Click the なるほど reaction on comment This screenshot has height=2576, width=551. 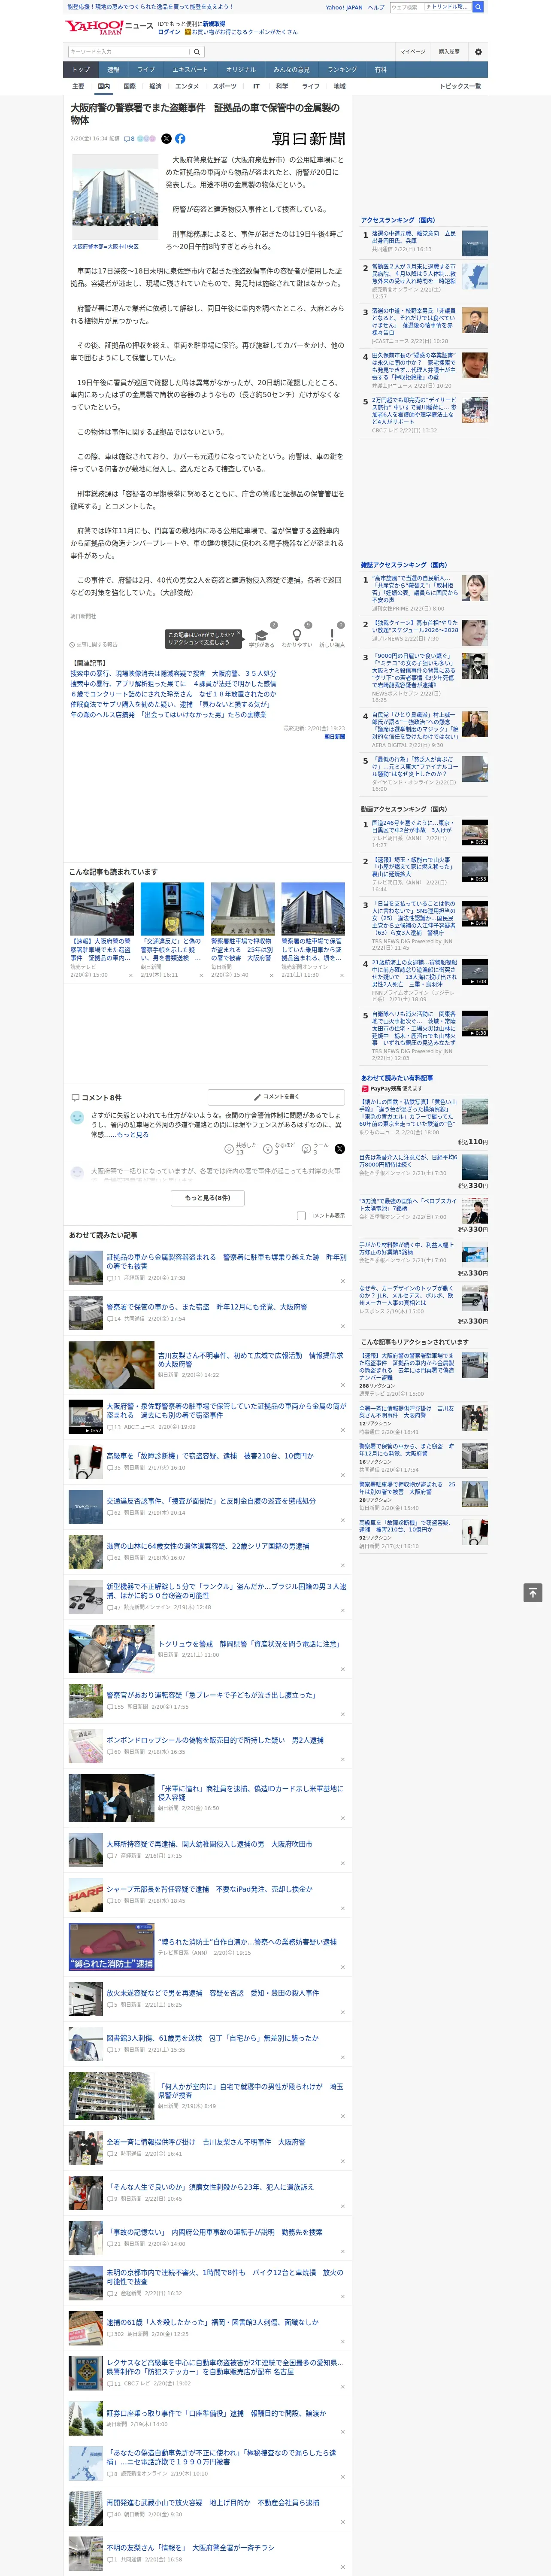pos(279,1149)
